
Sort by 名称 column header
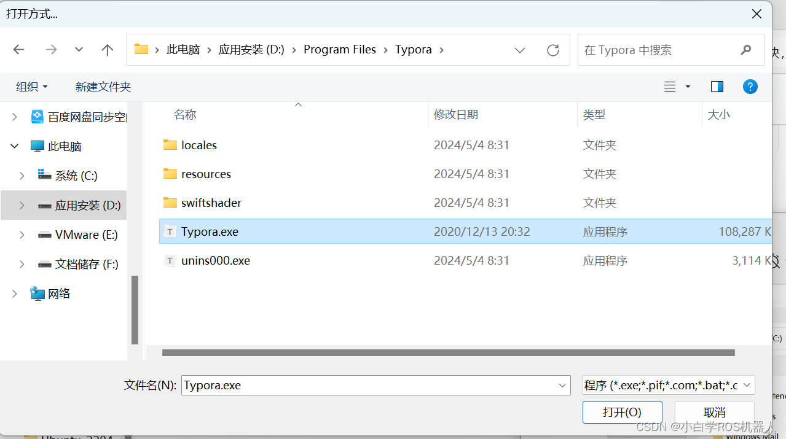click(x=185, y=115)
